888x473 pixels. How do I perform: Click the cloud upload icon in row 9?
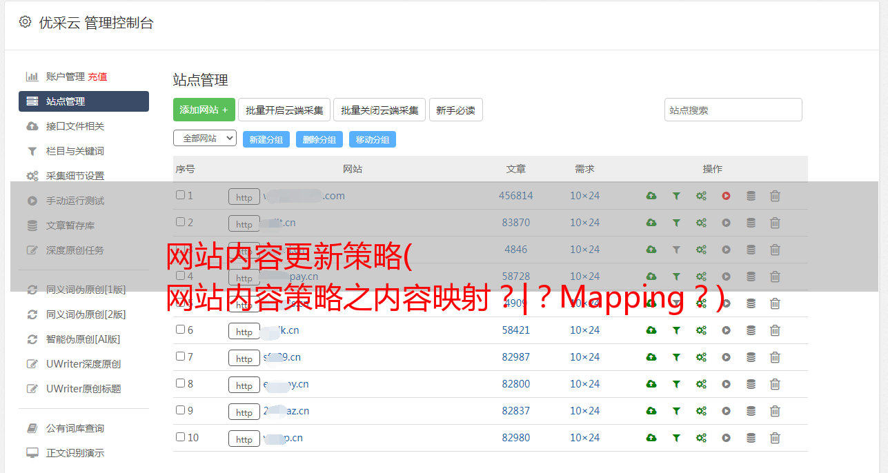coord(651,411)
